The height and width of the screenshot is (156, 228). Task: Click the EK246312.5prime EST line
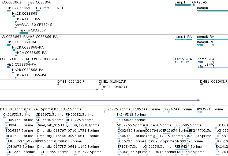coord(172,117)
